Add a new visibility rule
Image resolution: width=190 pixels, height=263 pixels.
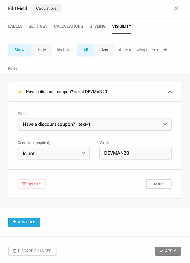click(x=24, y=222)
